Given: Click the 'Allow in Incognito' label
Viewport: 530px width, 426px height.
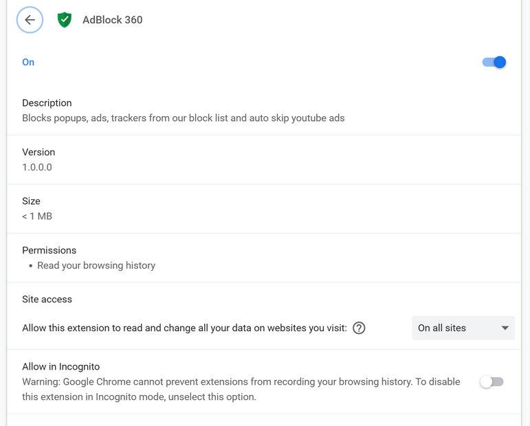Looking at the screenshot, I should tap(61, 367).
